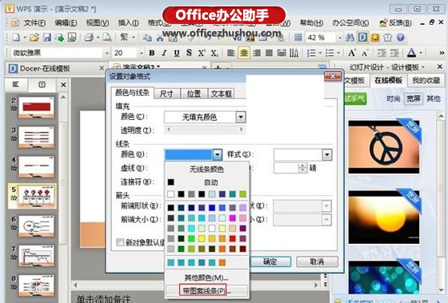Select the 宽屏 filter
448x303 pixels.
tap(414, 99)
